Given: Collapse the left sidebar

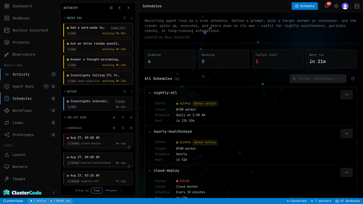Looking at the screenshot, I should click(x=54, y=192).
